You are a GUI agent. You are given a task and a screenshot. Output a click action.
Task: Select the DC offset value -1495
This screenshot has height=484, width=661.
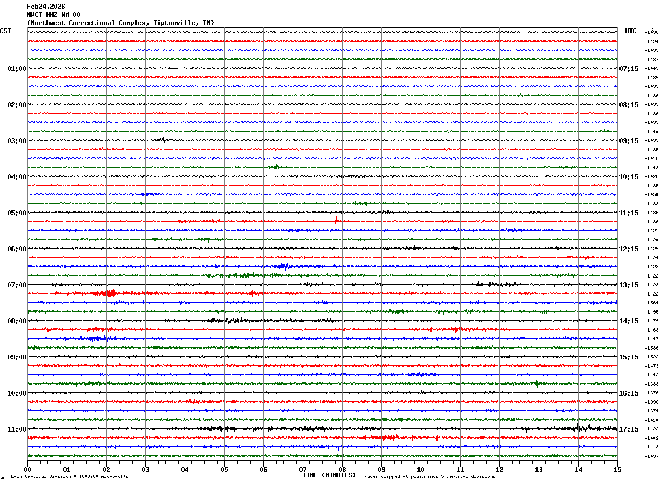(x=651, y=312)
